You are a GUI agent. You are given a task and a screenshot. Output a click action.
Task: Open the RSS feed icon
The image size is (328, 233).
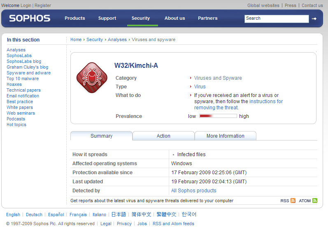pos(293,201)
